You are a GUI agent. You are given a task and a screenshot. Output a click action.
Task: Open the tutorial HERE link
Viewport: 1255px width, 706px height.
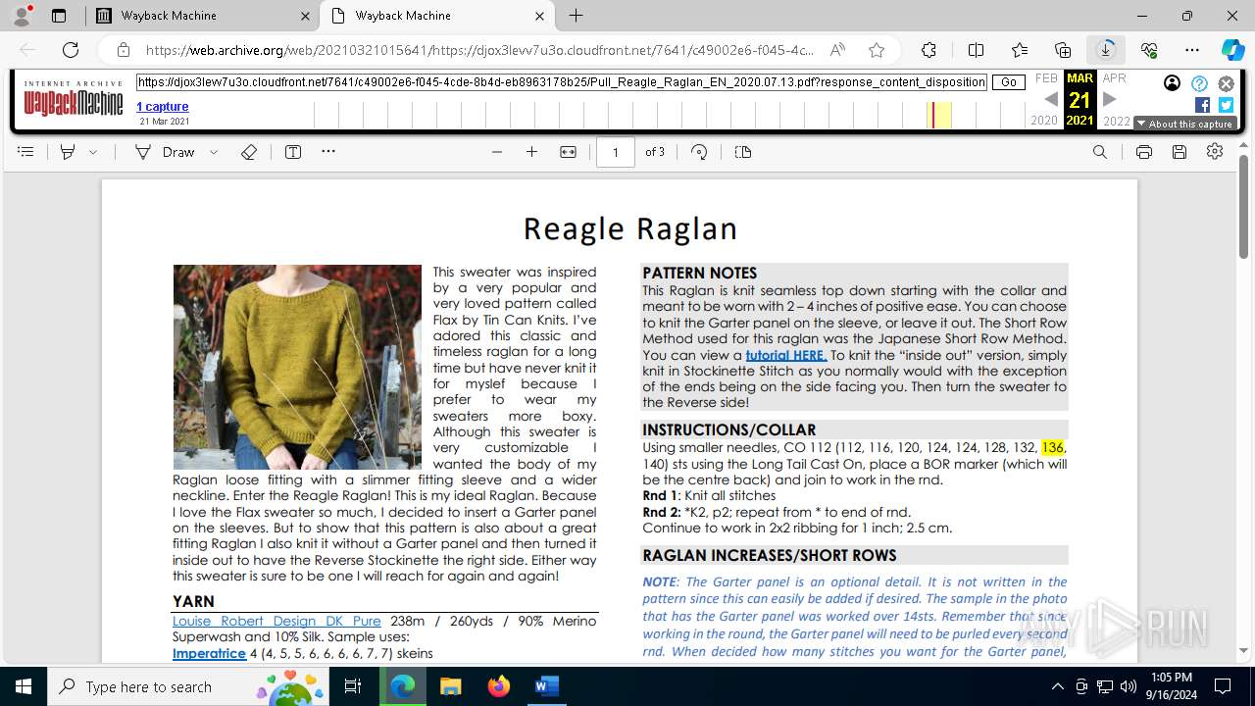tap(785, 355)
